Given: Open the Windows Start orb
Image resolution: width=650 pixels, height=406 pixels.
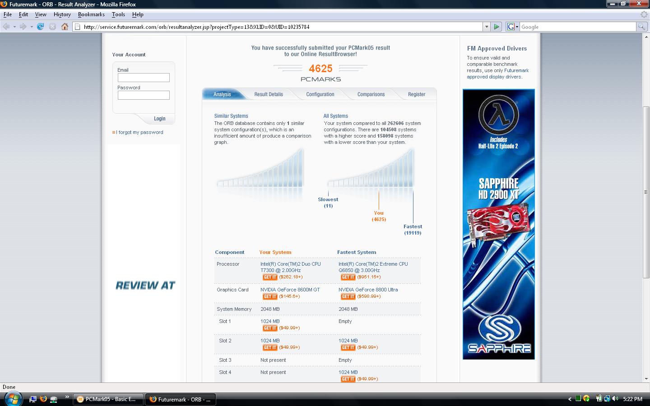Looking at the screenshot, I should [13, 399].
